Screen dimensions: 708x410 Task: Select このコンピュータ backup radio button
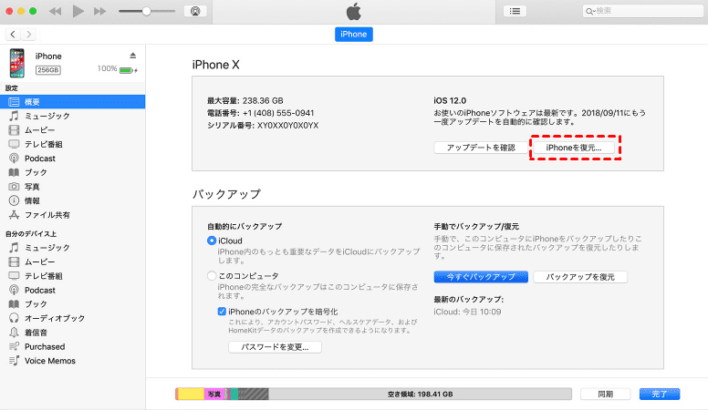coord(212,275)
